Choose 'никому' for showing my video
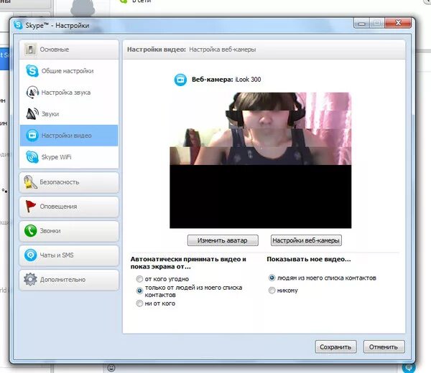 coord(272,290)
